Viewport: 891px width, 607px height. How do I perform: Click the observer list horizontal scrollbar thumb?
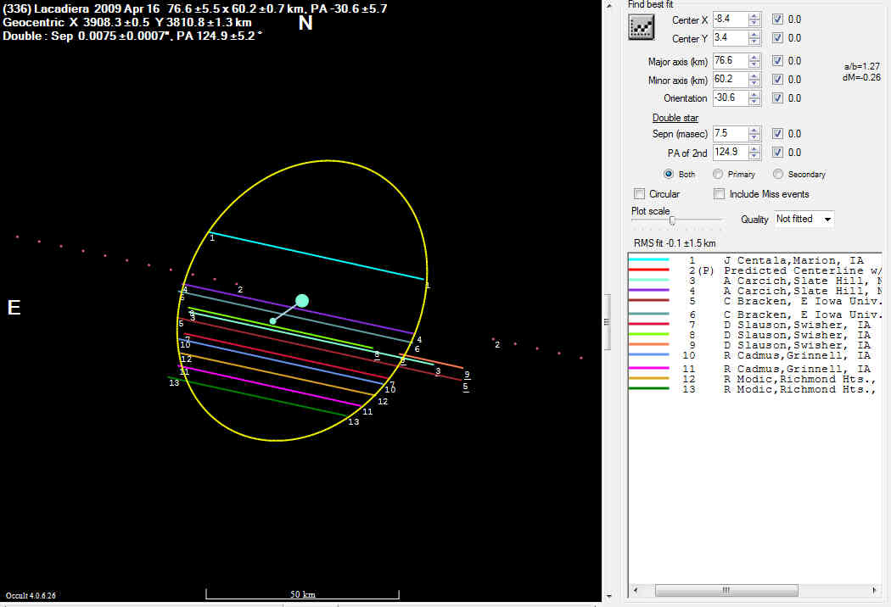pyautogui.click(x=726, y=591)
